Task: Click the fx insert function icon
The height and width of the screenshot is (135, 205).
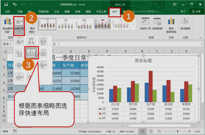Action: coord(54,44)
